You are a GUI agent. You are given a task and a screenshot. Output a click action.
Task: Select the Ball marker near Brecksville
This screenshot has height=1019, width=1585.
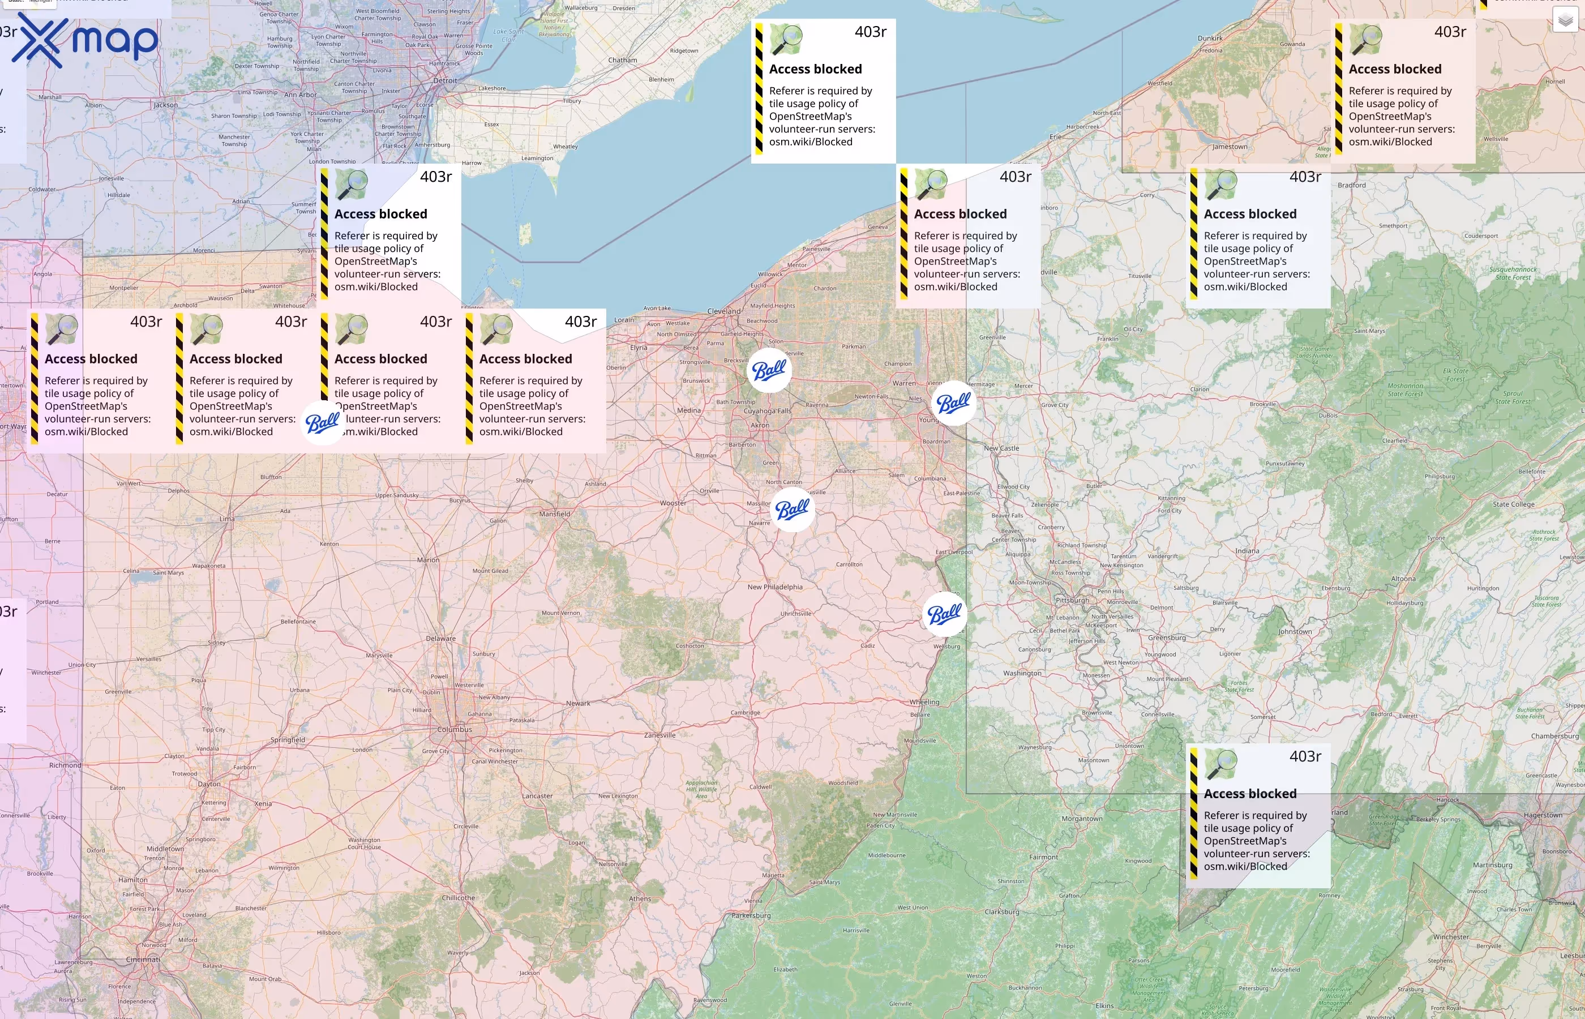pyautogui.click(x=769, y=371)
